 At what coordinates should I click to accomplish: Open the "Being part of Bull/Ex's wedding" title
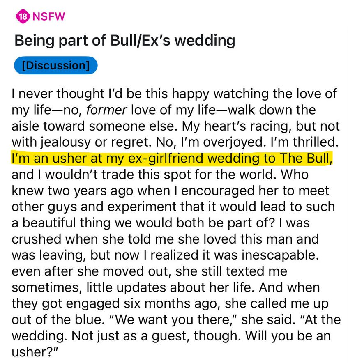pos(124,40)
